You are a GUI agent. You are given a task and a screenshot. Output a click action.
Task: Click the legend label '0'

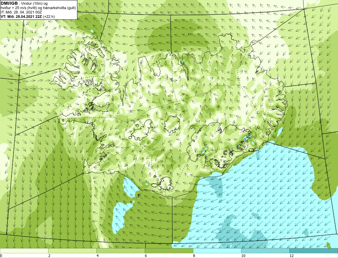1,256
